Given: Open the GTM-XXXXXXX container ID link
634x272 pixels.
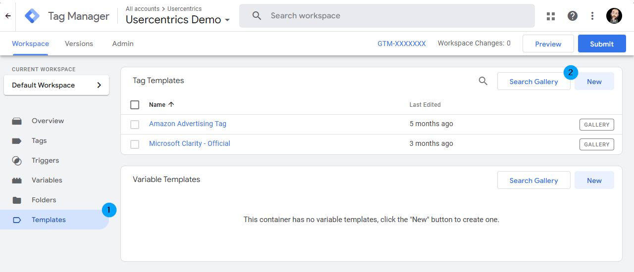Looking at the screenshot, I should (x=402, y=44).
